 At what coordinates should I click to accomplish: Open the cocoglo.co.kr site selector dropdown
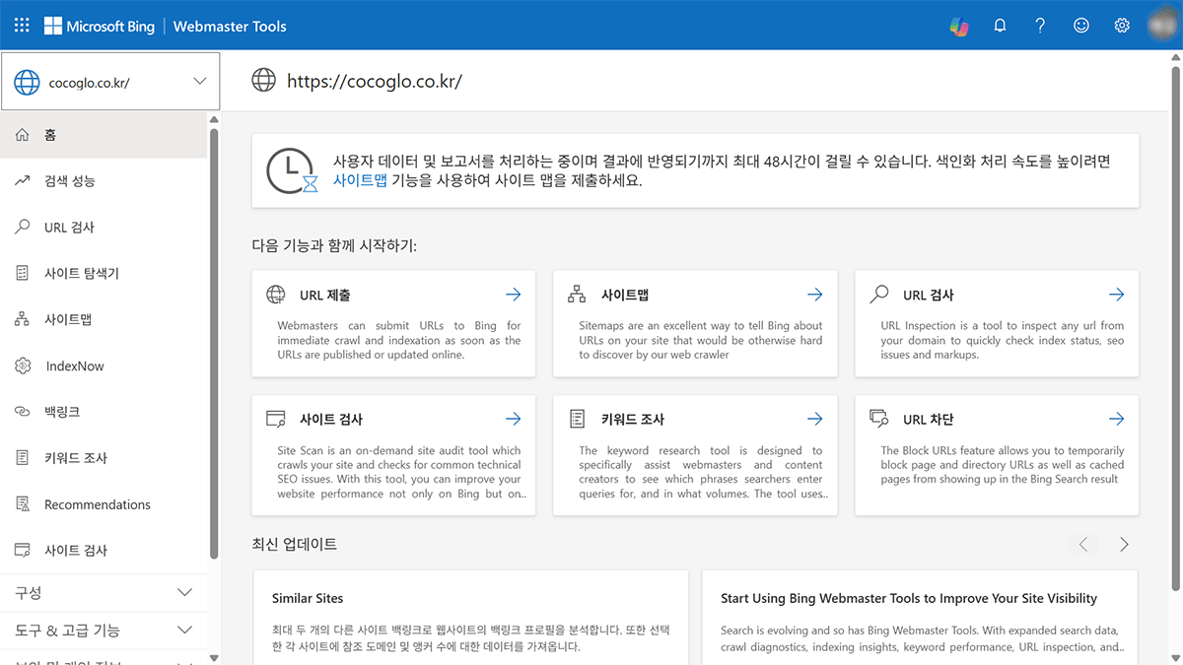coord(110,82)
